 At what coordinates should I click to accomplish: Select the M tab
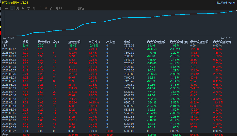point(46,8)
